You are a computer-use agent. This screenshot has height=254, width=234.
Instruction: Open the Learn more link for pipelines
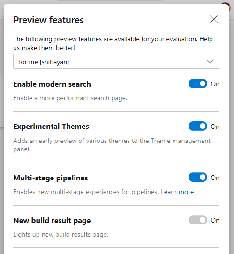(x=177, y=192)
